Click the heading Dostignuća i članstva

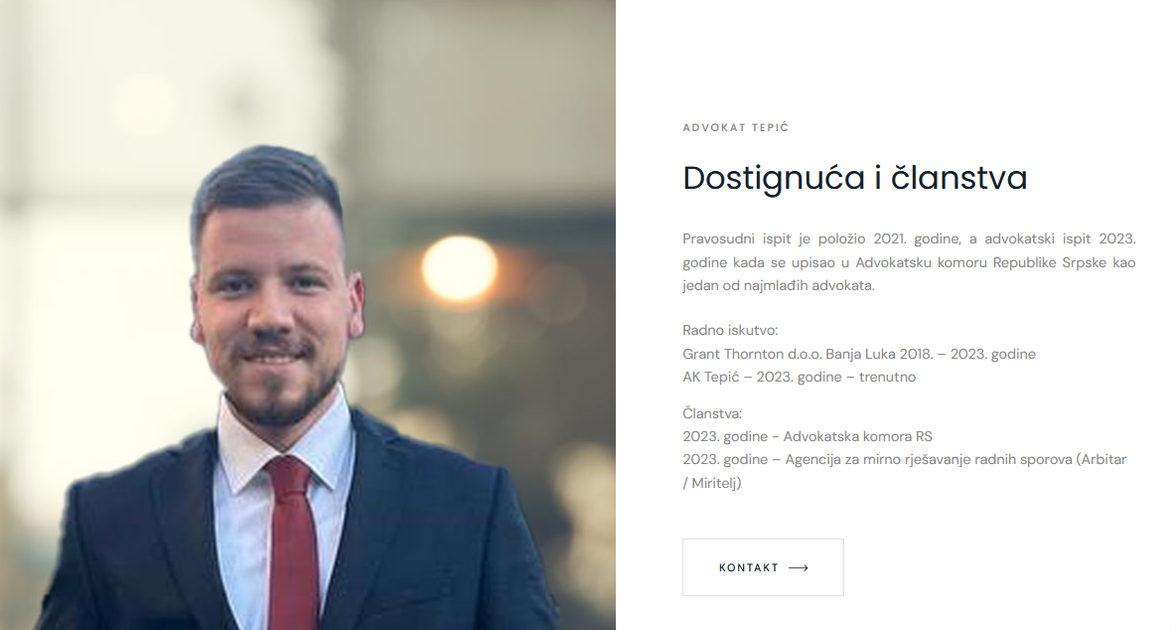click(855, 179)
